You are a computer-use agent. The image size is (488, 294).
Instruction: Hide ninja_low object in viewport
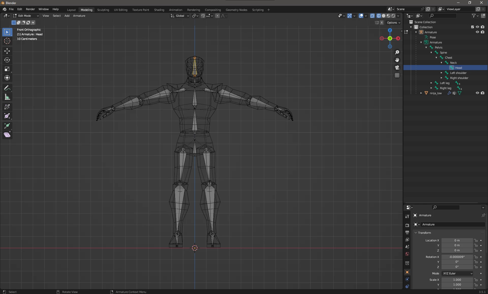click(x=477, y=93)
